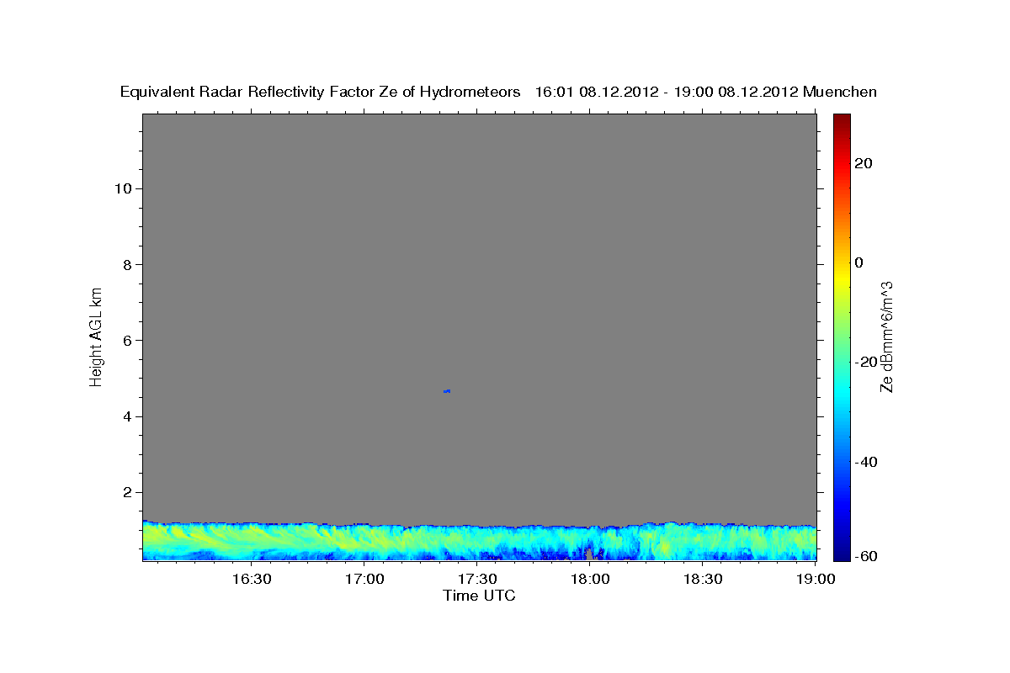Click the dark blue bottom of the colorbar

click(841, 551)
